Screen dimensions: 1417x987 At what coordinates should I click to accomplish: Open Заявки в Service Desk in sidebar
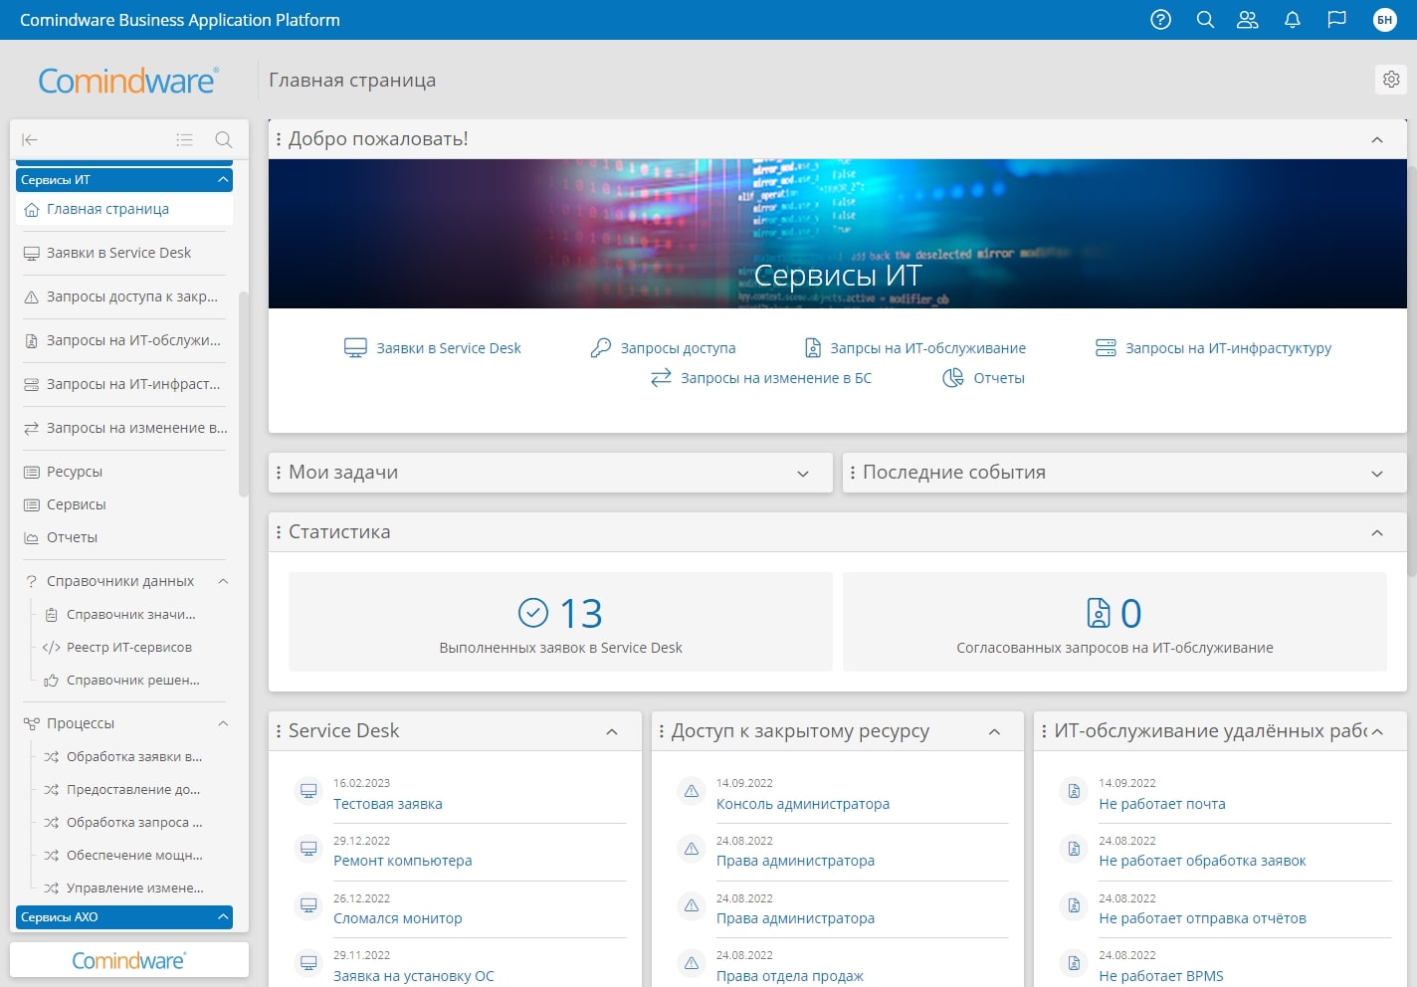[x=124, y=253]
